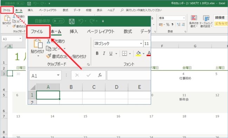Click the A1 name box in the inset
This screenshot has width=228, height=138.
[45, 75]
